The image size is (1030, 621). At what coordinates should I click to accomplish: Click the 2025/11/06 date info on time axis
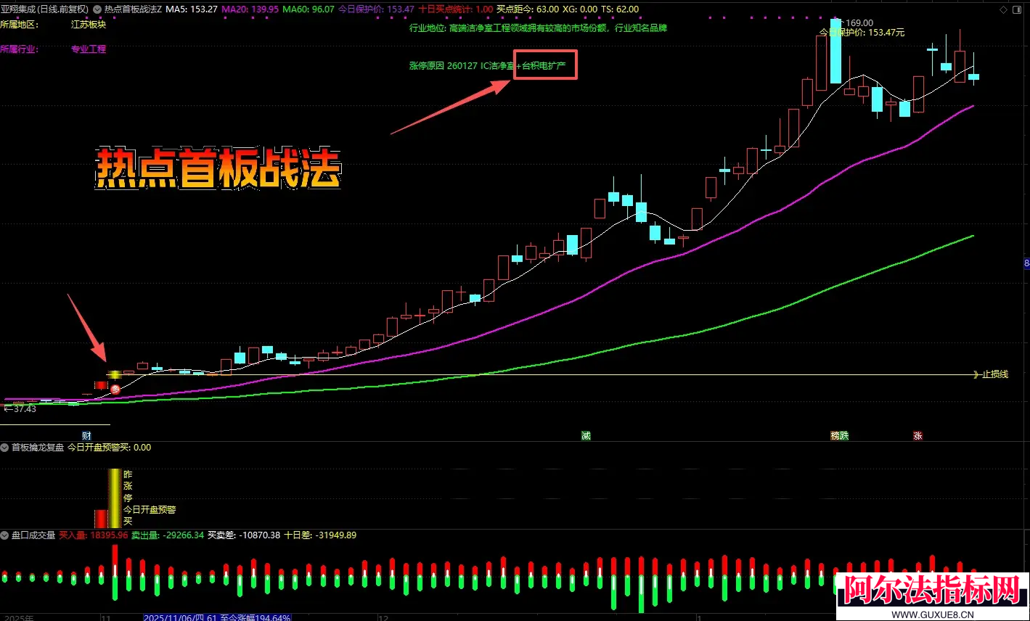click(x=217, y=617)
